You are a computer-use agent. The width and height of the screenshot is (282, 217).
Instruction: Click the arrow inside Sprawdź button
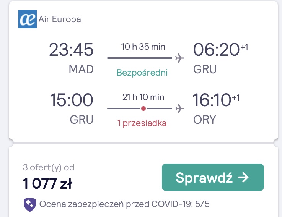(243, 177)
